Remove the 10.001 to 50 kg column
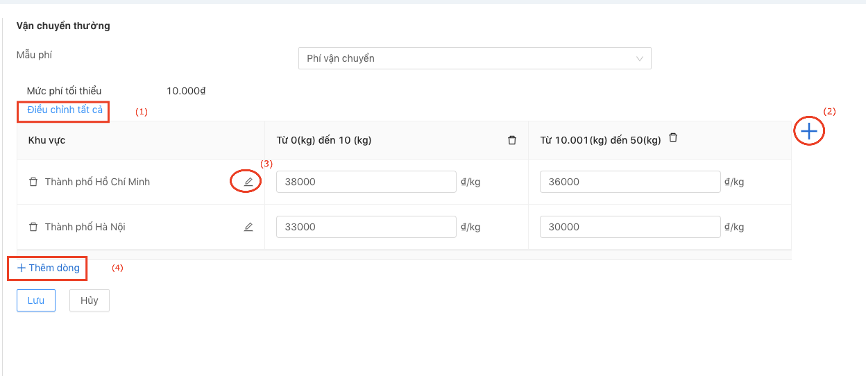The image size is (866, 376). pyautogui.click(x=672, y=138)
